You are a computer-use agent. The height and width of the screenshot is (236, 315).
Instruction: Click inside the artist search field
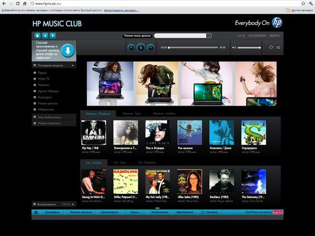(180, 36)
